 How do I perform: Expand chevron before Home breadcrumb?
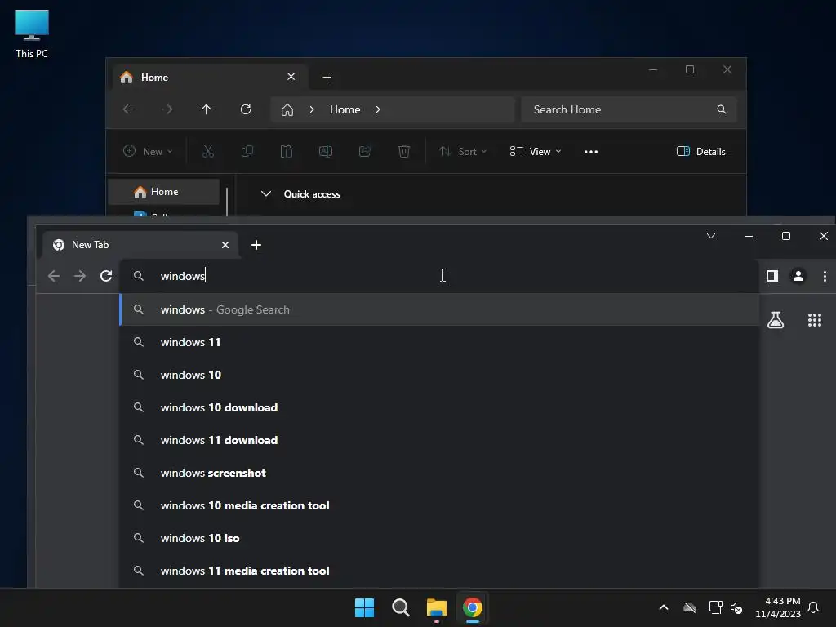312,109
